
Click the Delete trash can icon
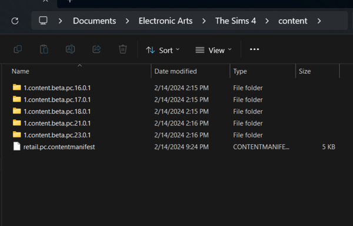pyautogui.click(x=123, y=49)
